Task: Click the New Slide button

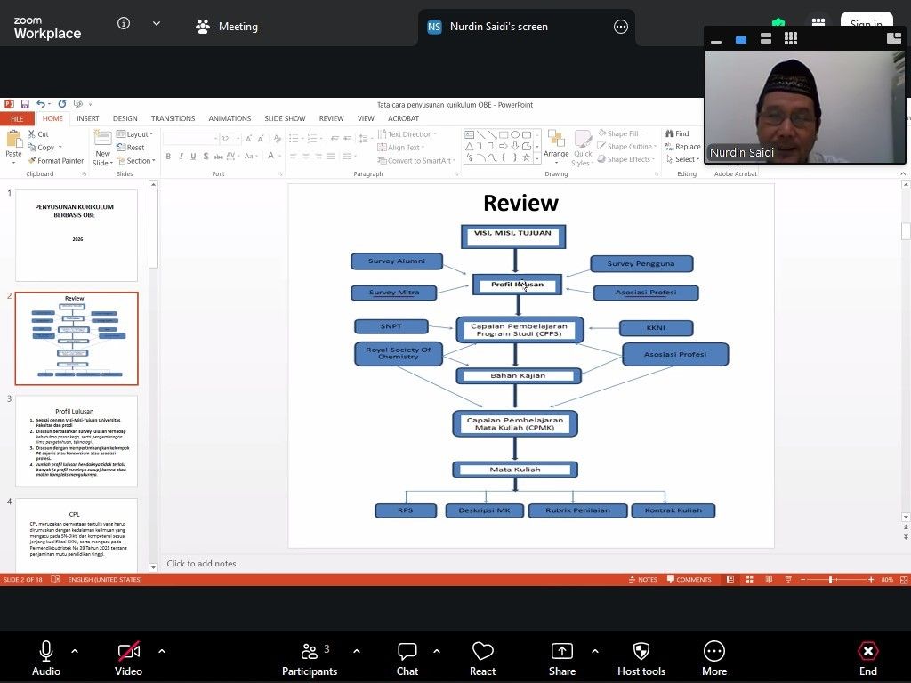Action: pyautogui.click(x=103, y=148)
